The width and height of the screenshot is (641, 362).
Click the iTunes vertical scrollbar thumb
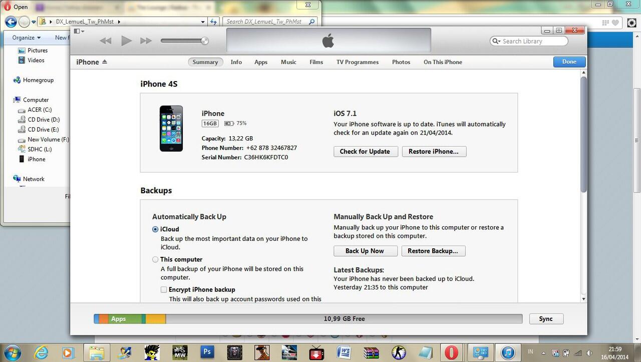pos(583,134)
